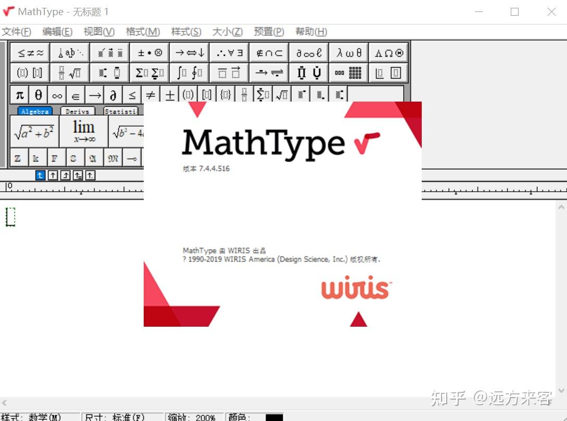
Task: Select the Greek letters palette (λωθ)
Action: (348, 52)
